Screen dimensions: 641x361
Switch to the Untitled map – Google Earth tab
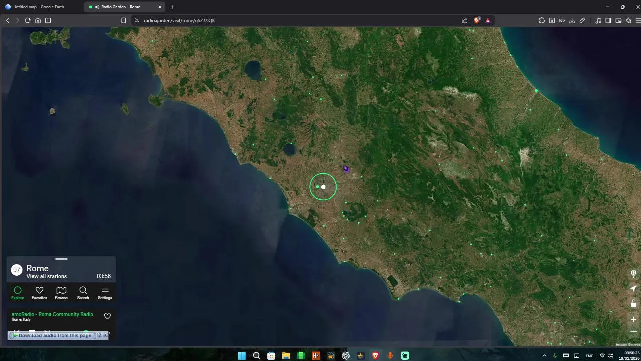[38, 7]
